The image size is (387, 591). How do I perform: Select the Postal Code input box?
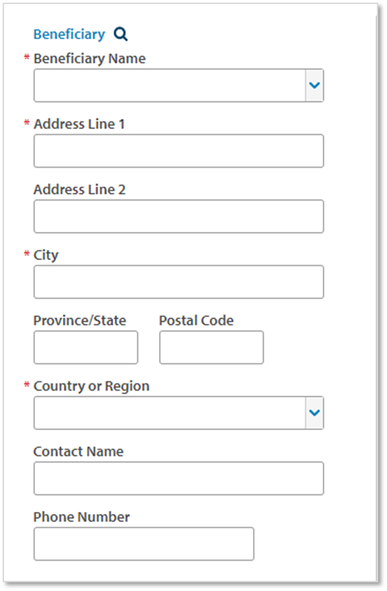pos(212,348)
